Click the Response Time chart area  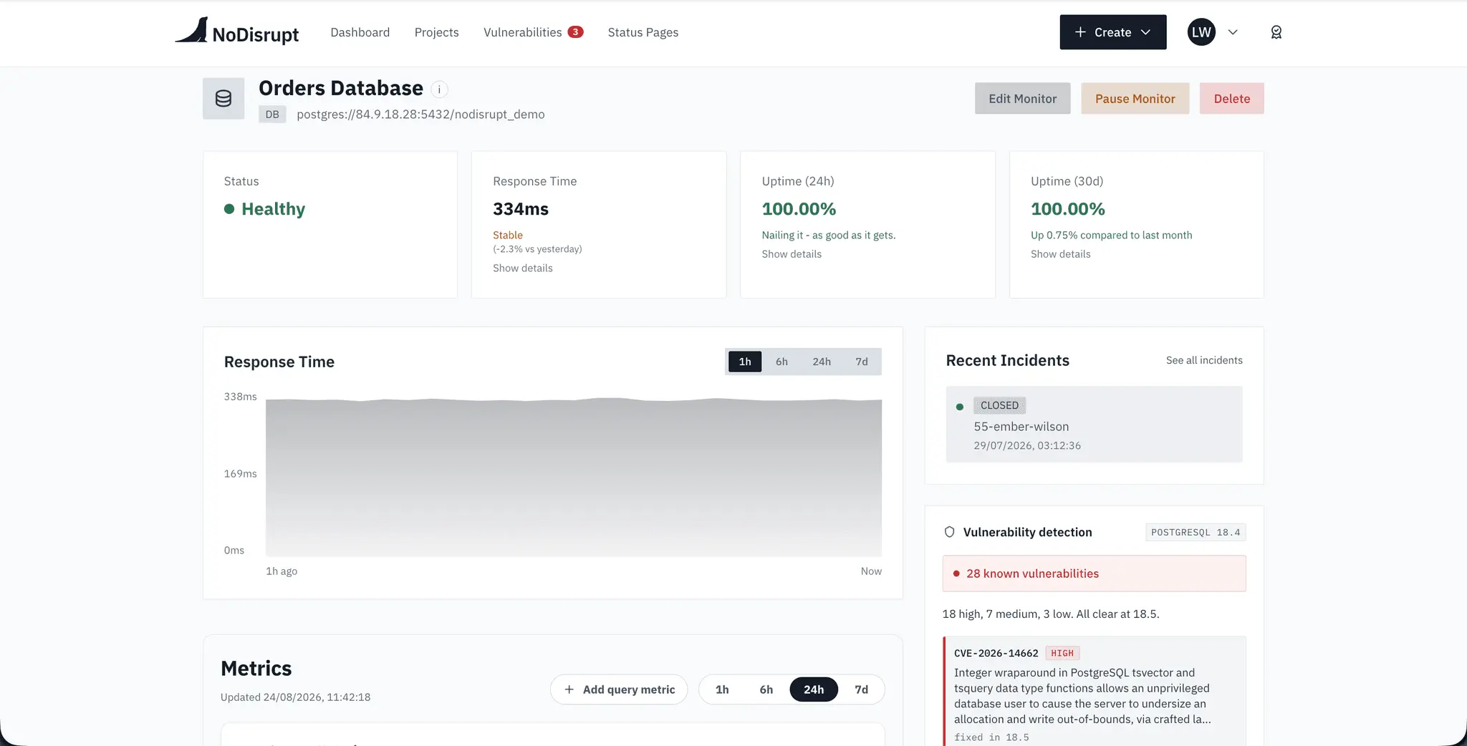[573, 477]
